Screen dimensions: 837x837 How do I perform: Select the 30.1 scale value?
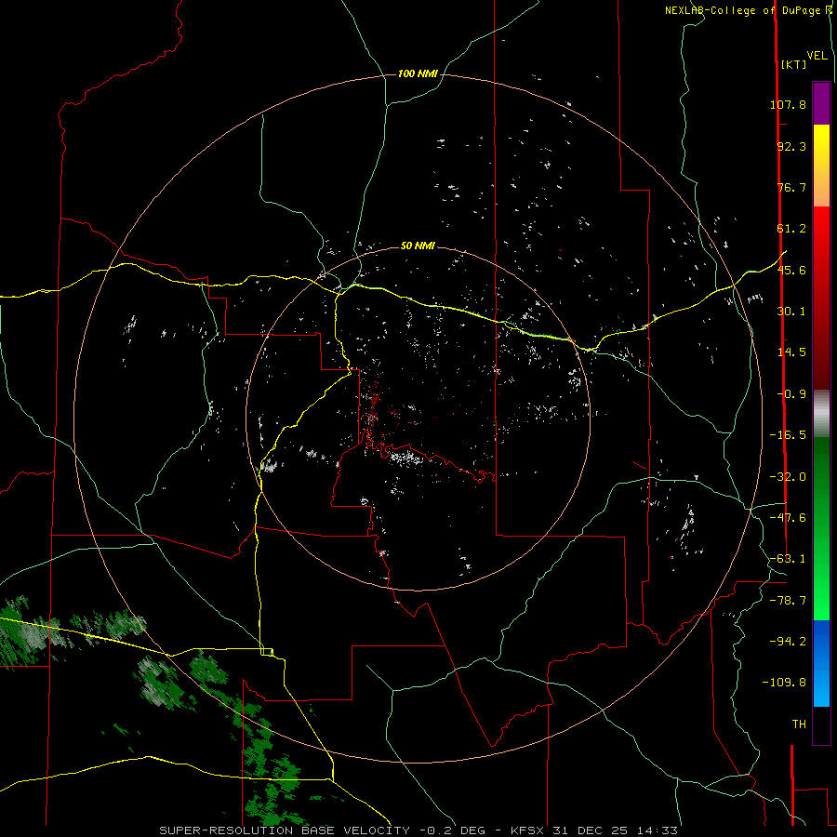pos(791,312)
